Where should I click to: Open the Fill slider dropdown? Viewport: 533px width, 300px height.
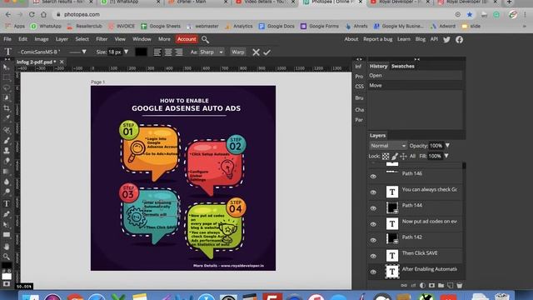446,156
